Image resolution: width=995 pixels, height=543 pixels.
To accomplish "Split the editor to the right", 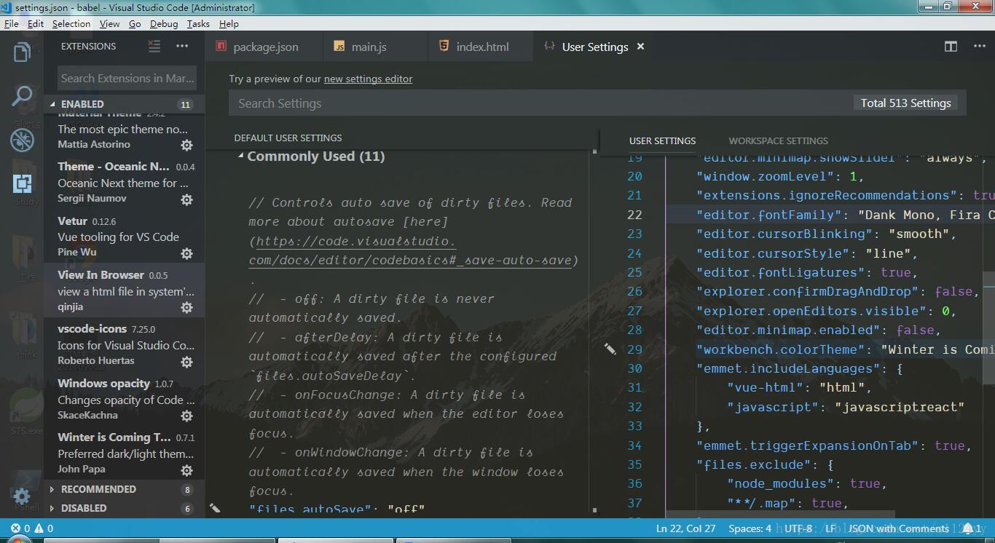I will (951, 46).
